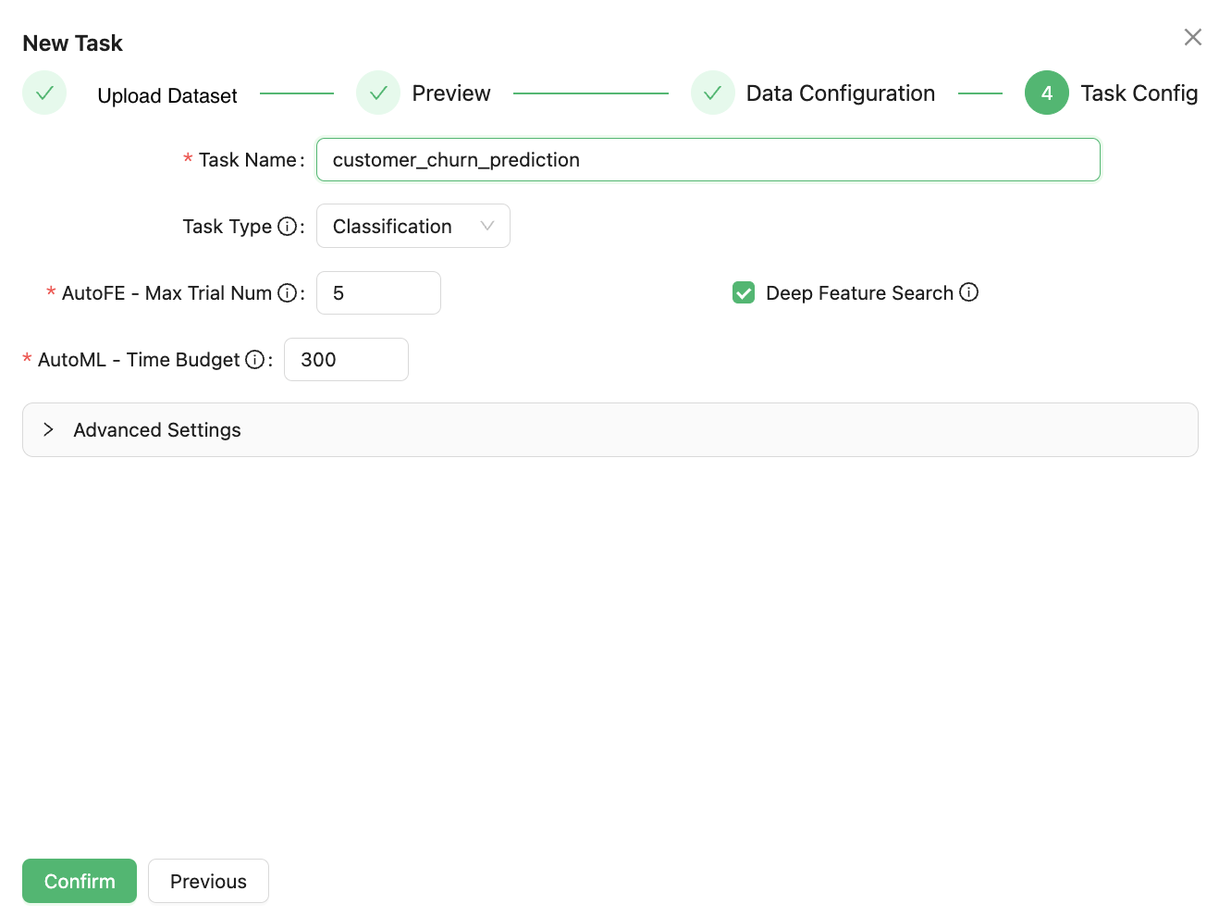Focus the AutoFE Max Trial Num field
1219x916 pixels.
(378, 293)
